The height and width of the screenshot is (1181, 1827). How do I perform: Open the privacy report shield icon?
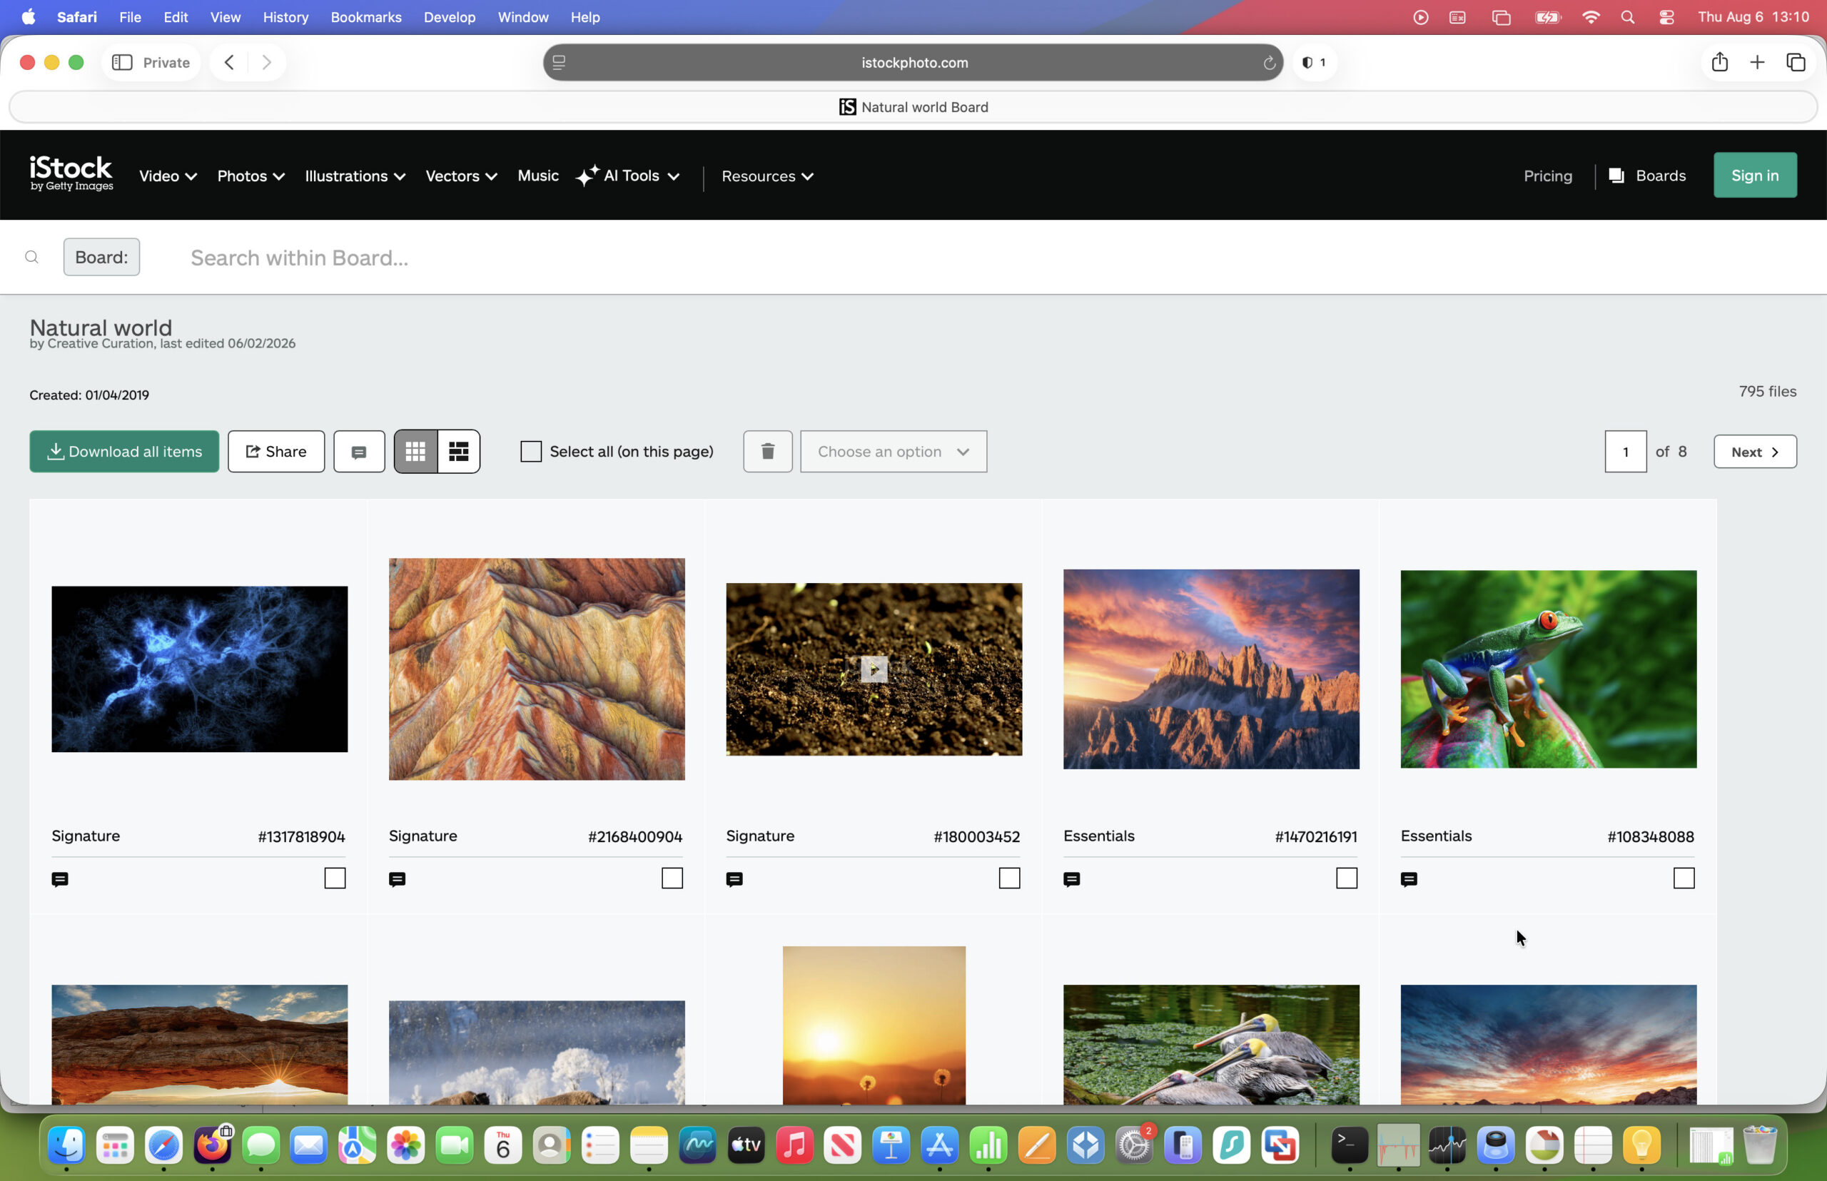click(x=1314, y=63)
